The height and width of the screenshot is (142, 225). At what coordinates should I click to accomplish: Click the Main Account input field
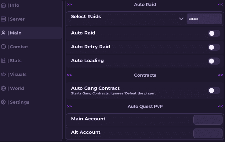click(208, 120)
